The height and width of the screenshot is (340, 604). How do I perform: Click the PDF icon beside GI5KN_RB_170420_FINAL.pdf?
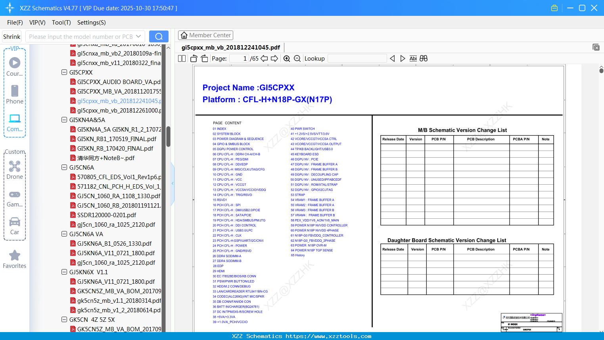(x=73, y=149)
